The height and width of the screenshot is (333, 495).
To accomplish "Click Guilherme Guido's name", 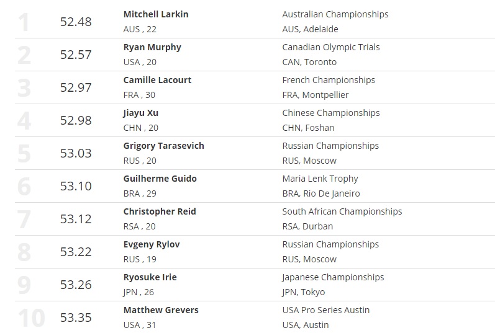I will (x=160, y=179).
